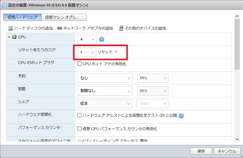Click the network adapter add icon
The height and width of the screenshot is (158, 243).
60,28
